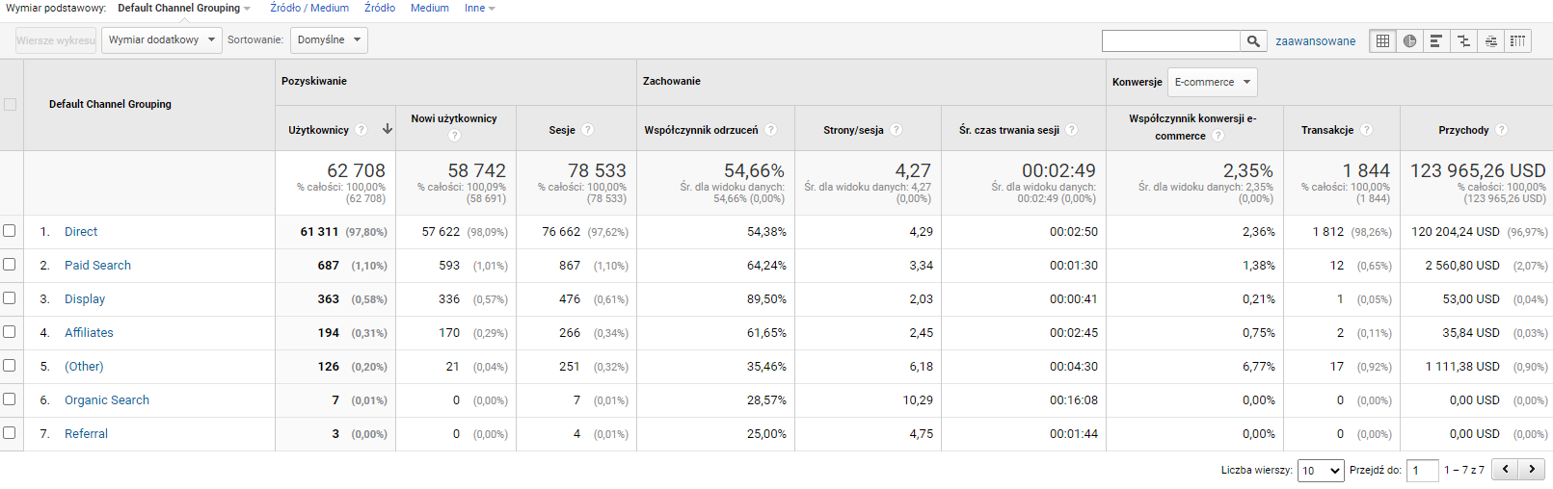Click the zaawansowane advanced filter link
Viewport: 1553px width, 489px height.
tap(1315, 41)
